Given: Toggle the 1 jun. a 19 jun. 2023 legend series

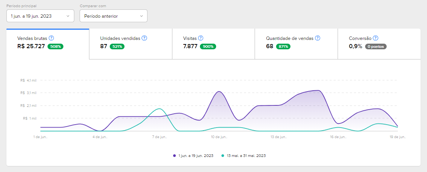Looking at the screenshot, I should pyautogui.click(x=195, y=155).
